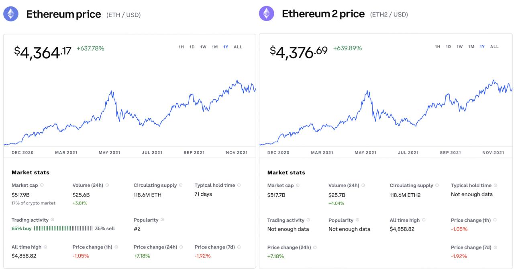Click the $4,364.17 Ethereum price value

(x=43, y=52)
